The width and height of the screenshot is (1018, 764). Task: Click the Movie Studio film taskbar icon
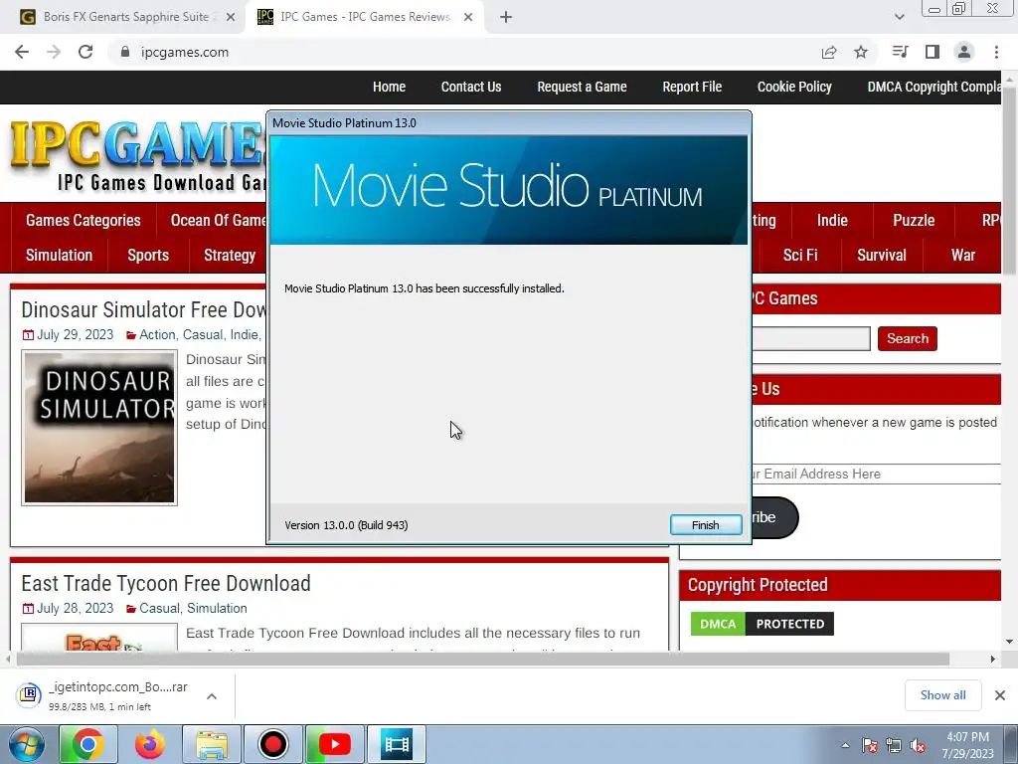tap(396, 744)
